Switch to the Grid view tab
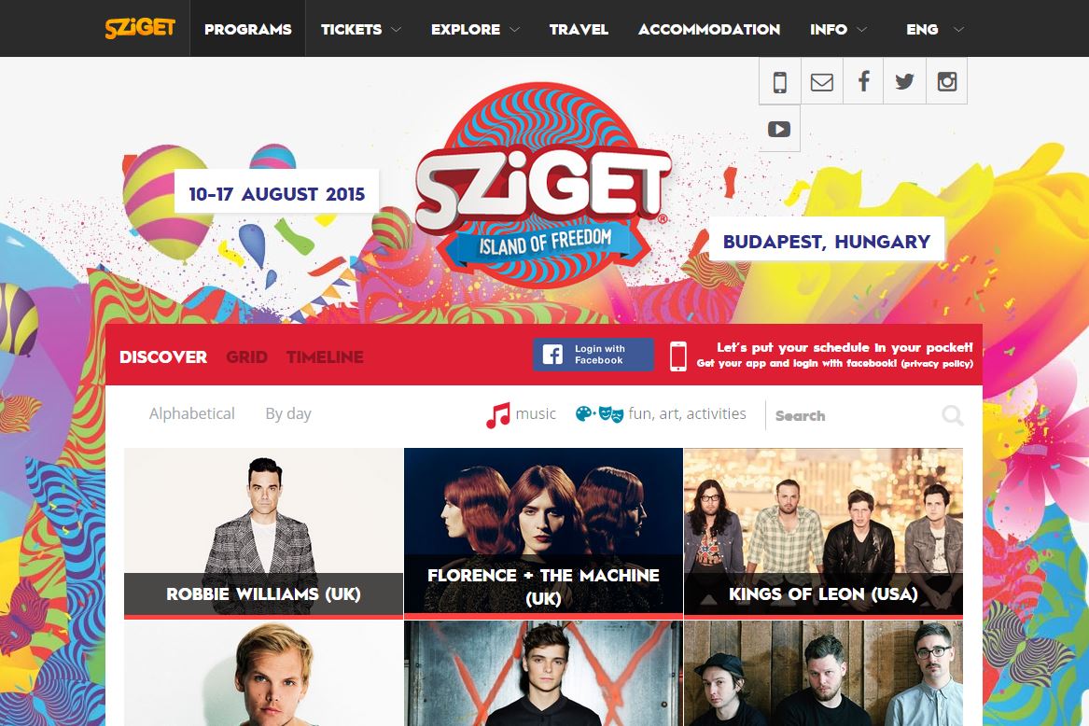1089x726 pixels. (246, 357)
